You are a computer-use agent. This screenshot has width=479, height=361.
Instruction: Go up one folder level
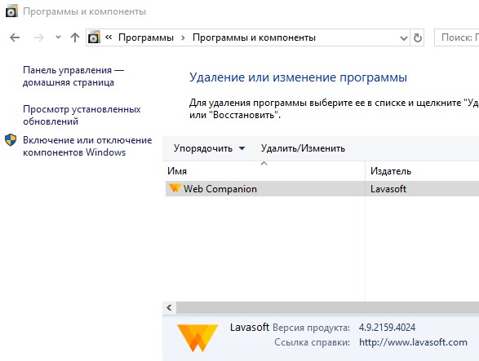[75, 37]
